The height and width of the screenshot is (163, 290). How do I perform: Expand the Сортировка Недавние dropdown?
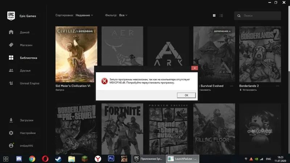pos(84,15)
